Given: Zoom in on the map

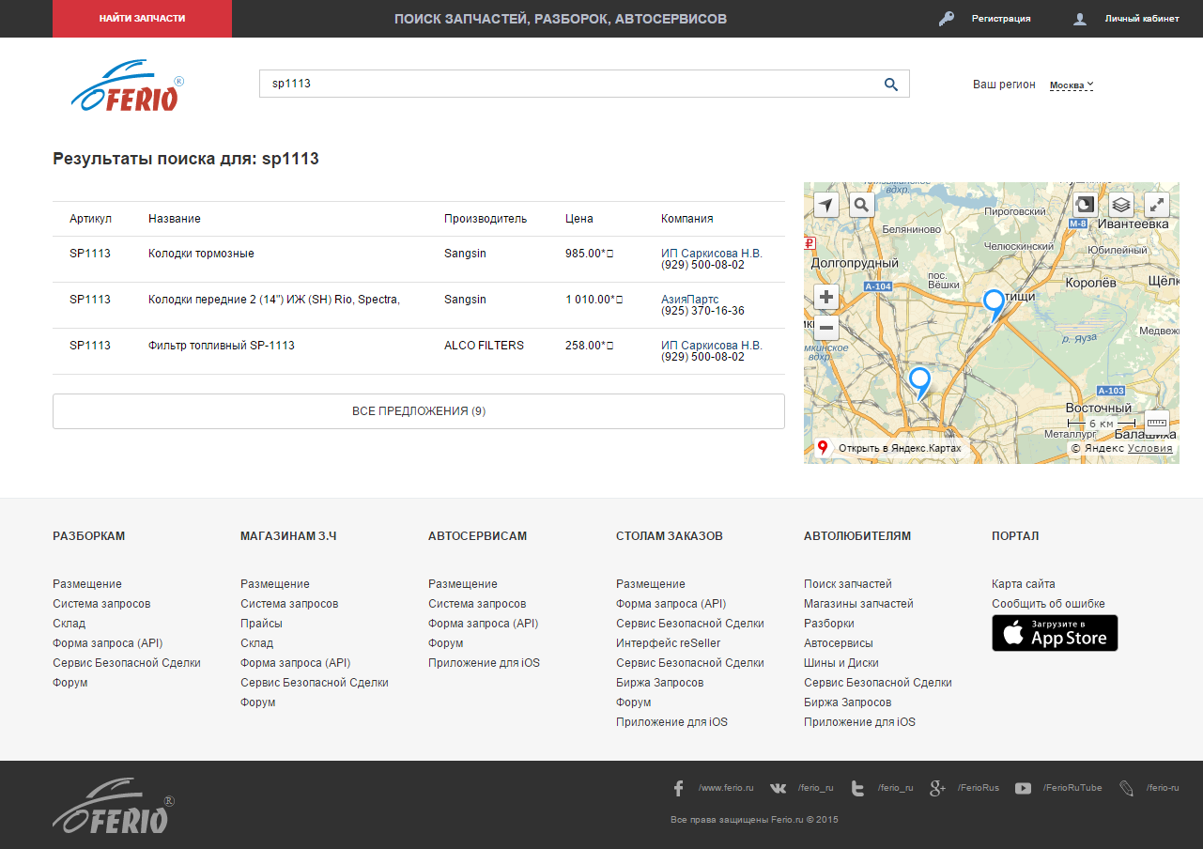Looking at the screenshot, I should coord(826,299).
